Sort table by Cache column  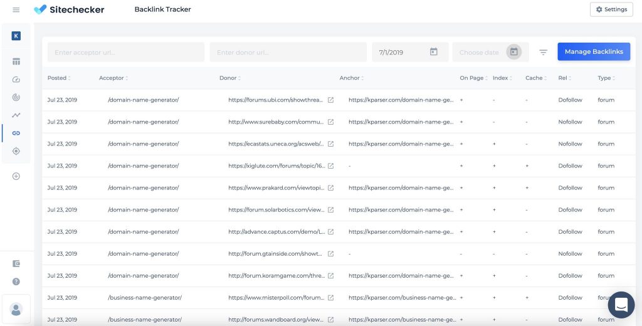click(x=536, y=78)
